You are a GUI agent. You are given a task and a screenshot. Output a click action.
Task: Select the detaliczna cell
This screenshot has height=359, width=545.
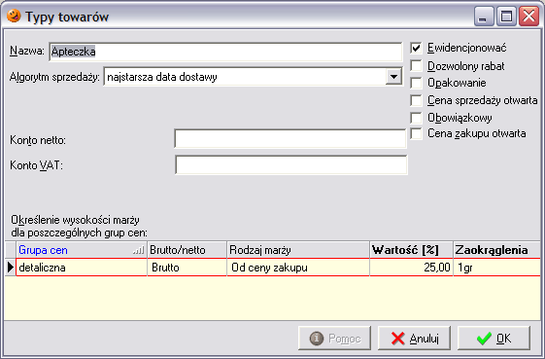(x=82, y=268)
